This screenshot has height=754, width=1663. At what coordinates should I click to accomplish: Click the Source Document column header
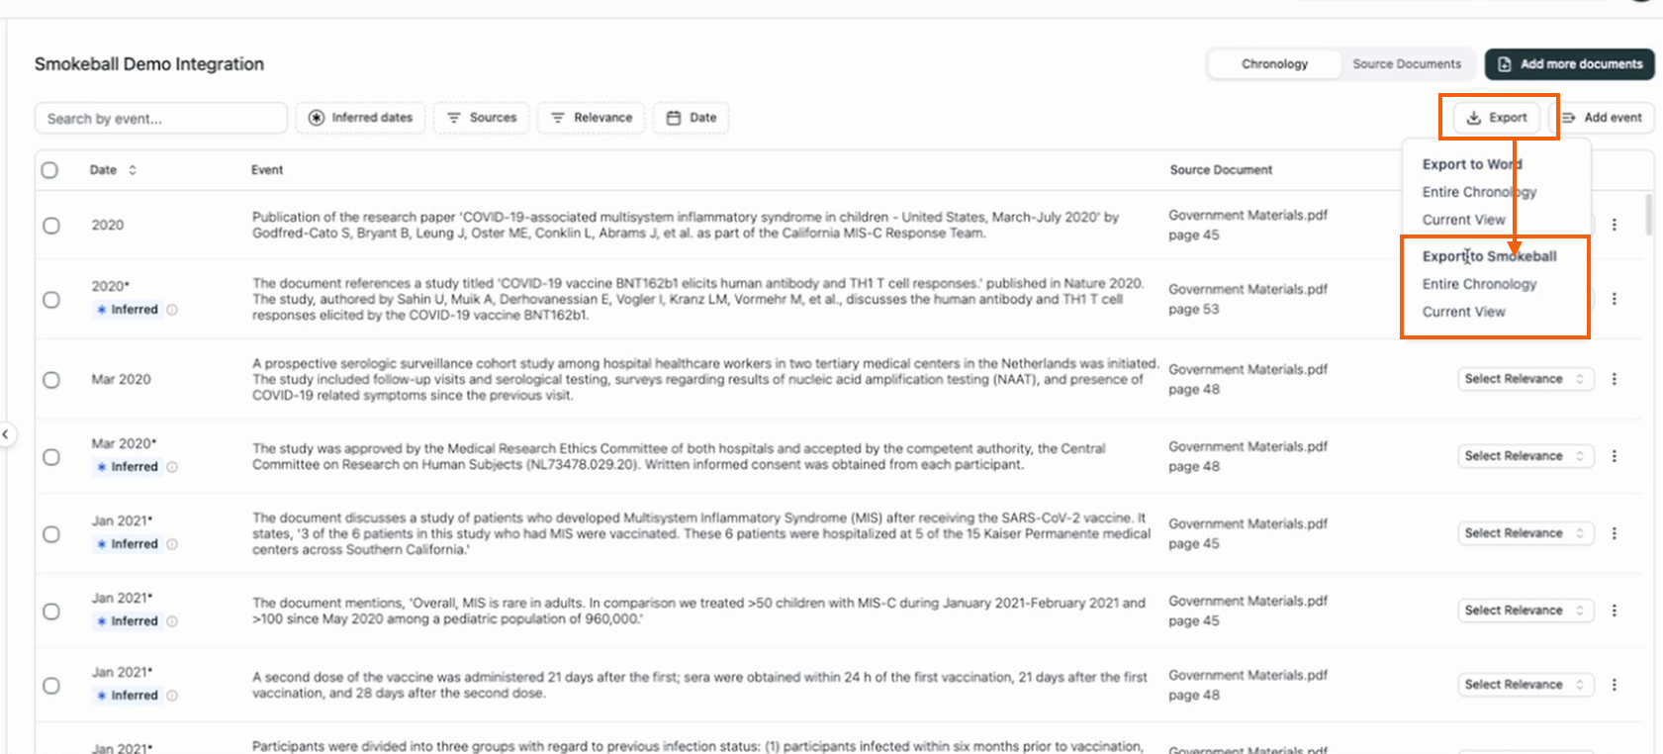point(1221,170)
